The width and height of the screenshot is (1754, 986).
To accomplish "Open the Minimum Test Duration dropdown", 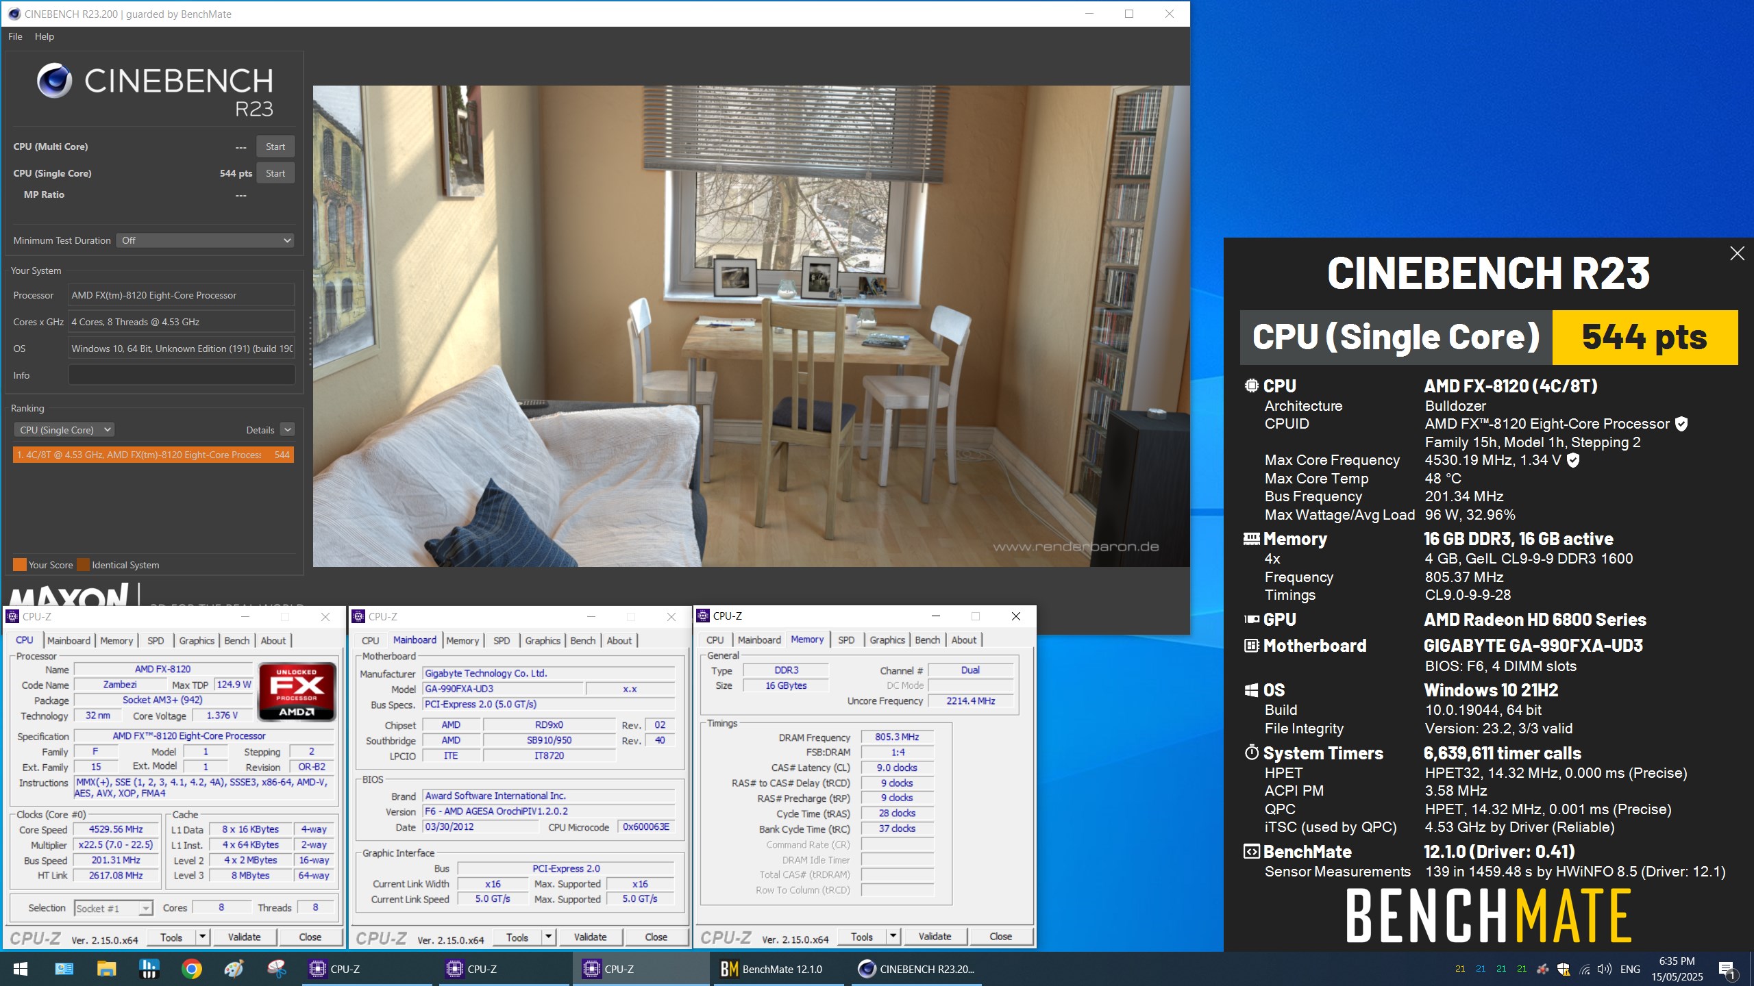I will (x=205, y=240).
